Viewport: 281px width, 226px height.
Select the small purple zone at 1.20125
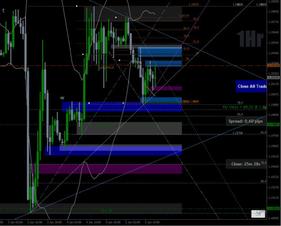click(166, 88)
